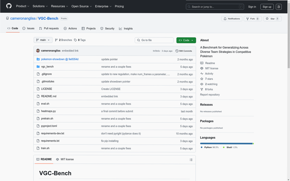Open the .gitmodules file
Image resolution: width=290 pixels, height=181 pixels.
(48, 81)
